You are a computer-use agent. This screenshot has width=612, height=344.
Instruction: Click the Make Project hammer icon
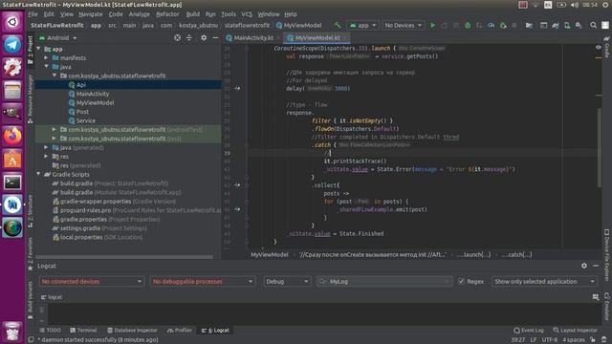coord(338,26)
